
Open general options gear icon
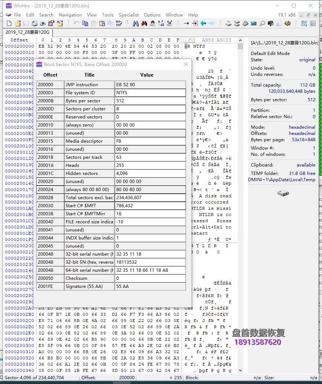coord(288,23)
